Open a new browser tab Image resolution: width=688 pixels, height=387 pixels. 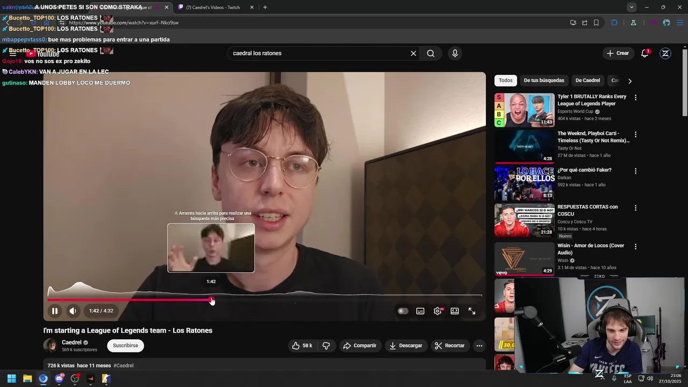coord(265,7)
